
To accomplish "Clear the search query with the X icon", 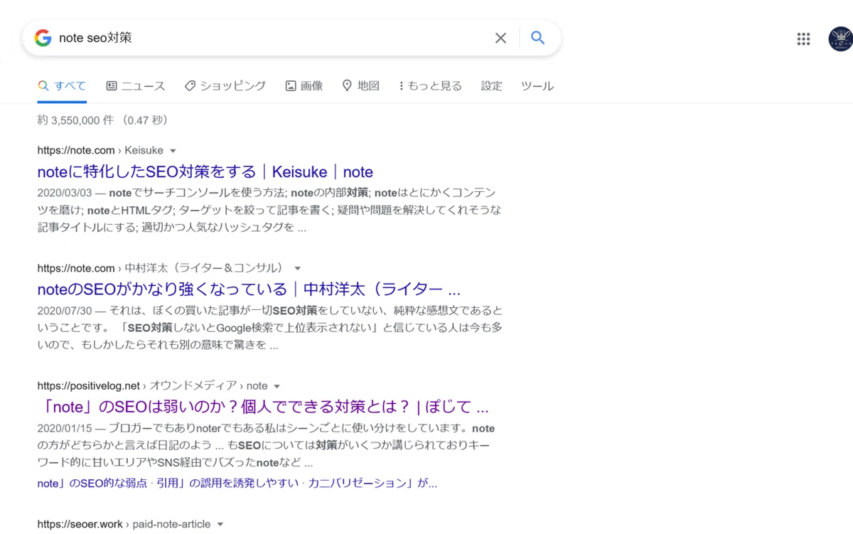I will 500,38.
